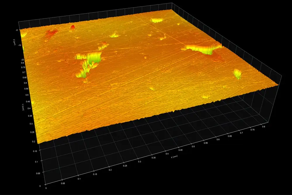This screenshot has height=195, width=292.
Task: Click Y-axis tick label 0.4
Action: tap(29, 108)
